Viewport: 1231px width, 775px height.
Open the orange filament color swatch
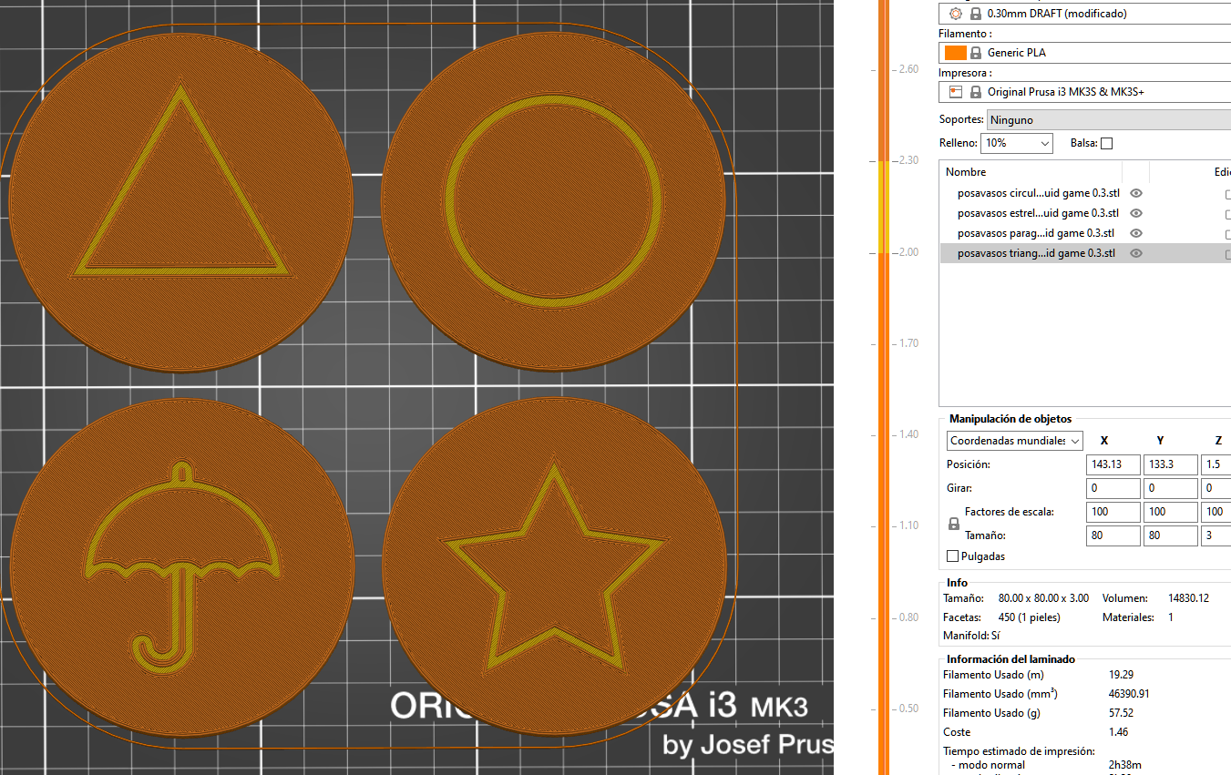tap(955, 52)
